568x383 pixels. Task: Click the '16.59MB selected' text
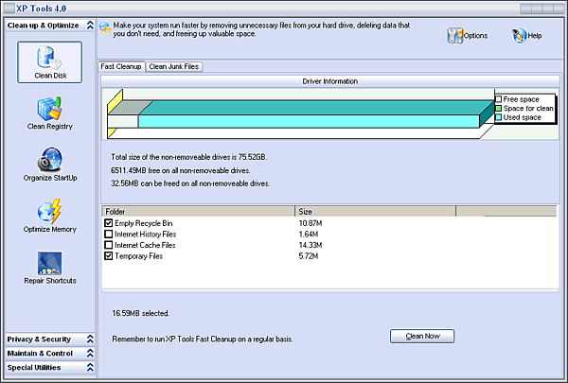(140, 313)
